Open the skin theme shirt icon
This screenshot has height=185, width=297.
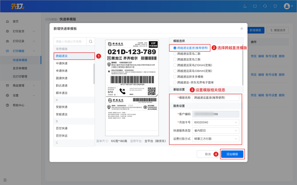[x=275, y=6]
